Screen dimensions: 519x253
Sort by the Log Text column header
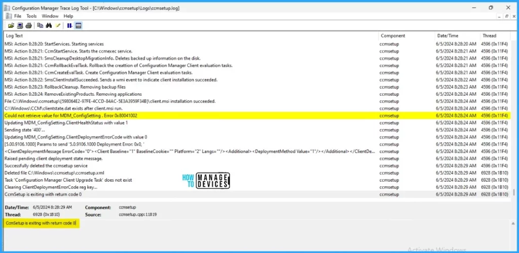tap(191, 35)
